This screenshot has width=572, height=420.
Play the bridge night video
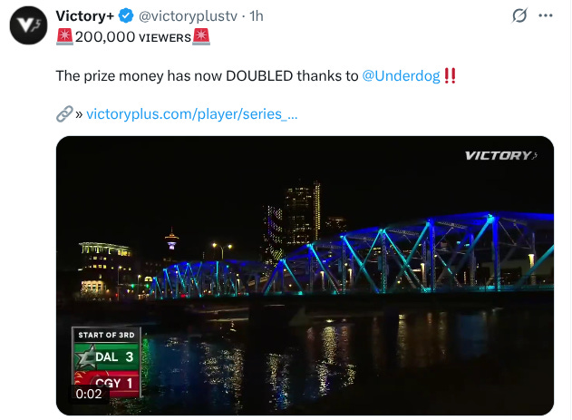point(305,276)
